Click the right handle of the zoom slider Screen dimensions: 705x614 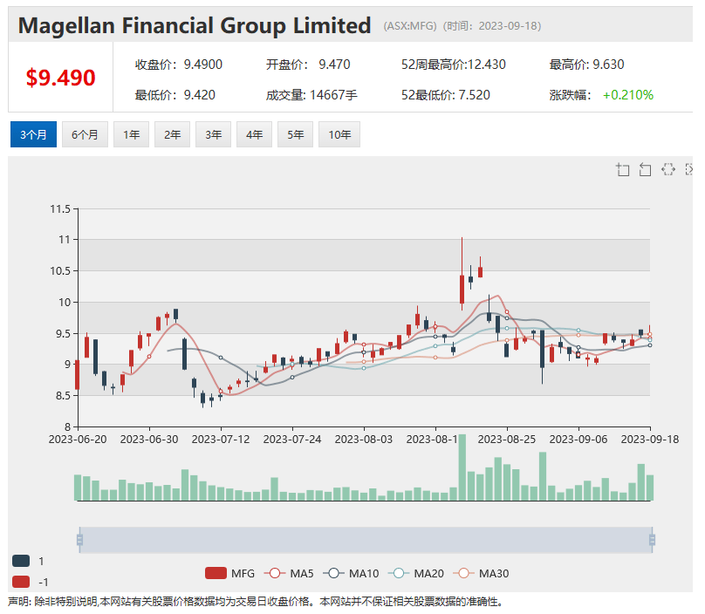click(652, 540)
